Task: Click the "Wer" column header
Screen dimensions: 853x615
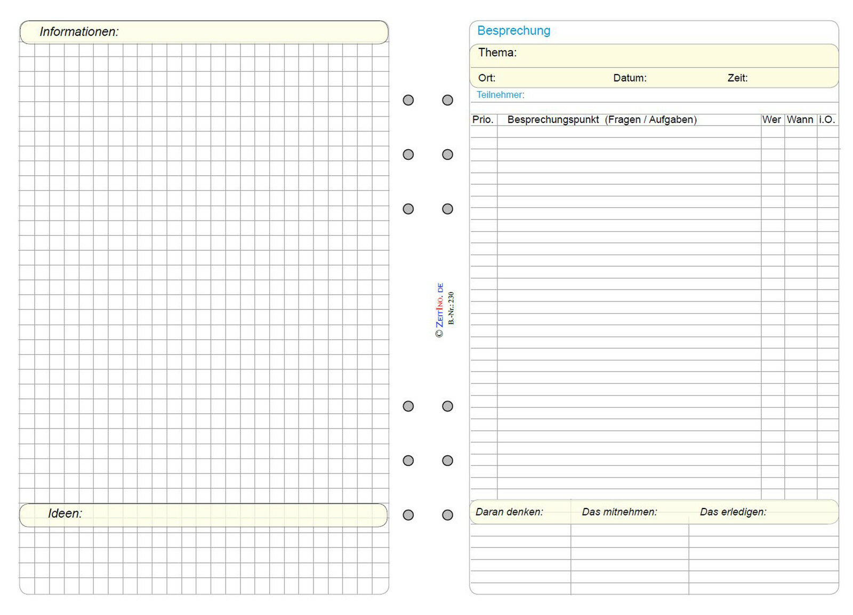Action: tap(771, 119)
